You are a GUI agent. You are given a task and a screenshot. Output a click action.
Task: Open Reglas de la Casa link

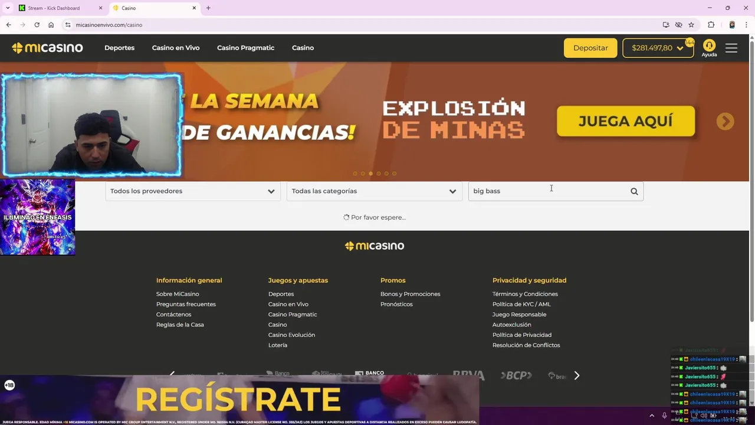coord(180,325)
